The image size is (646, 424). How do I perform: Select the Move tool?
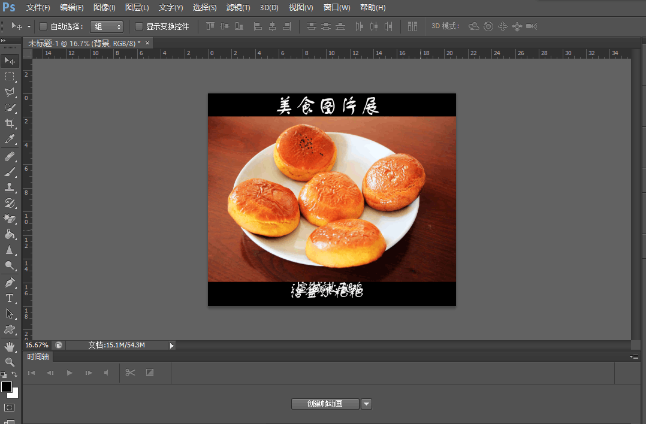[x=10, y=60]
